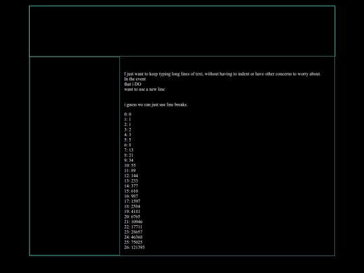Pick the row '19: 4181'

[132, 212]
